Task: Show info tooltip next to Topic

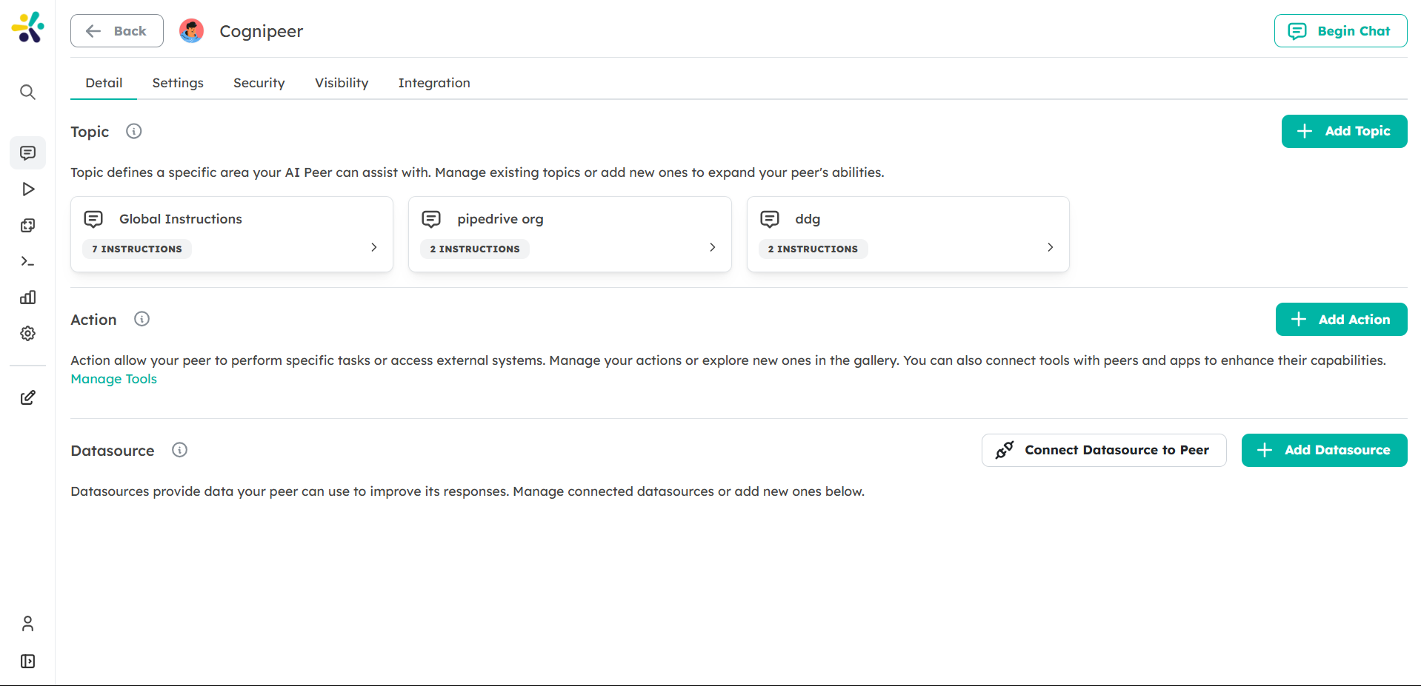Action: coord(134,132)
